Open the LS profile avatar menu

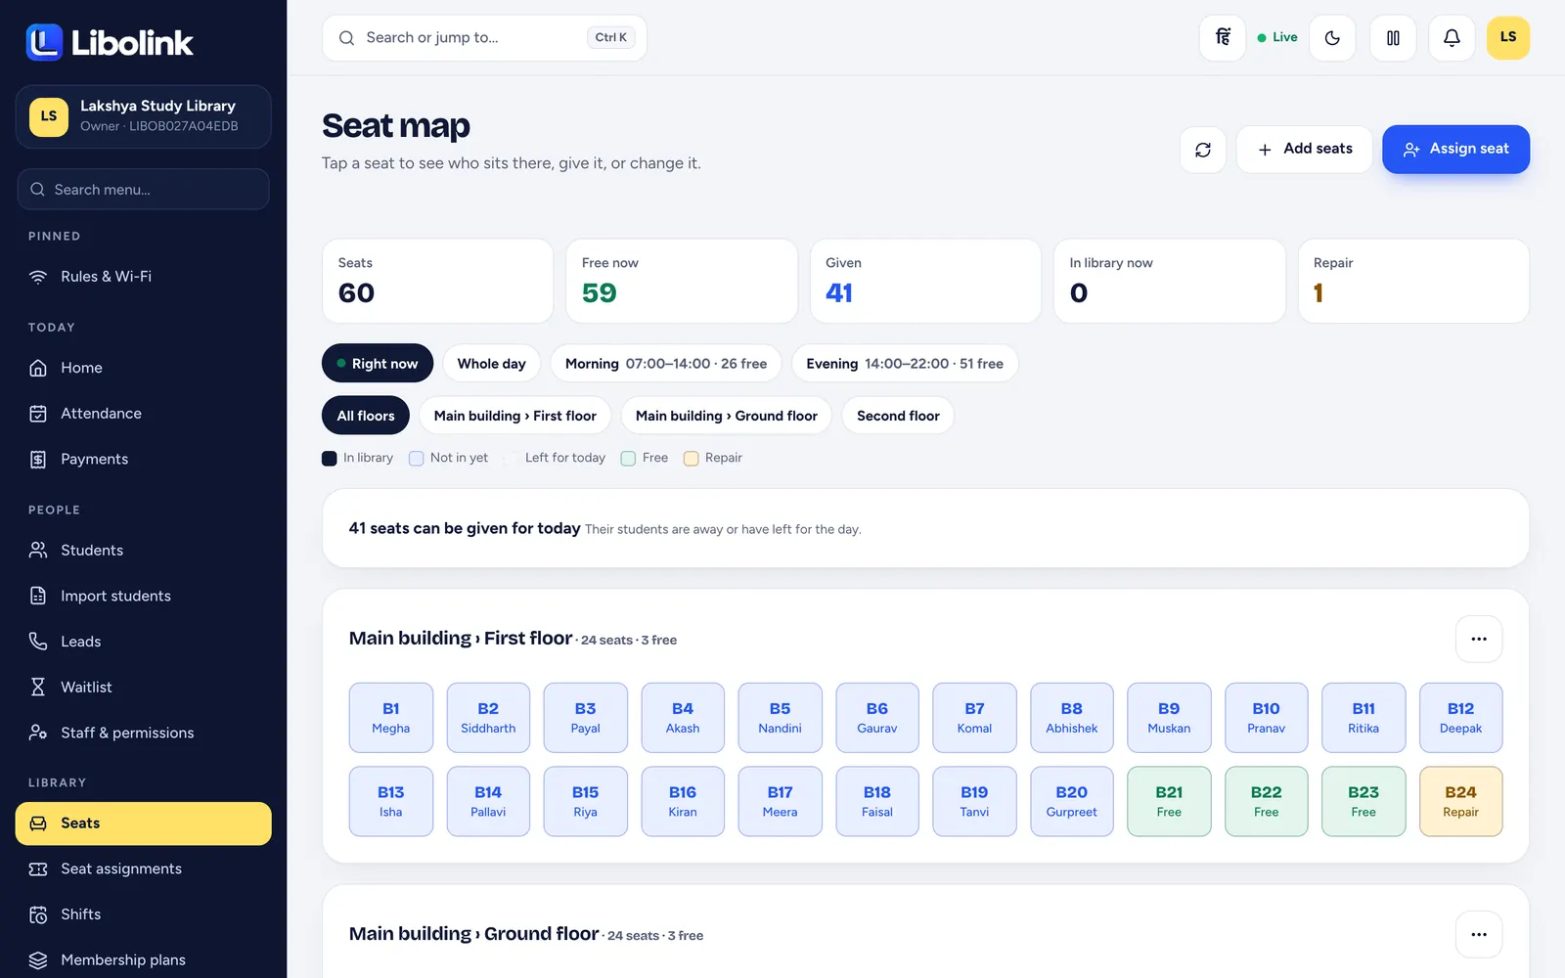pyautogui.click(x=1508, y=38)
